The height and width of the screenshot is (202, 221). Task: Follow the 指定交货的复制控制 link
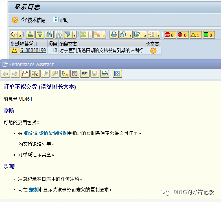tap(46, 133)
